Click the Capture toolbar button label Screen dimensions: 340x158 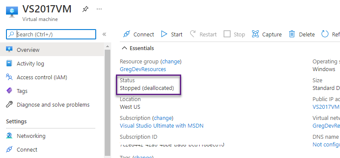(x=272, y=34)
